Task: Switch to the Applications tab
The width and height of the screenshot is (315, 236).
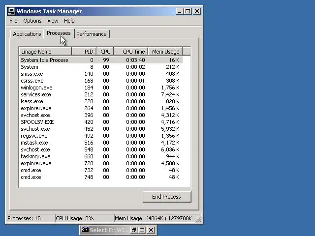Action: coord(27,34)
